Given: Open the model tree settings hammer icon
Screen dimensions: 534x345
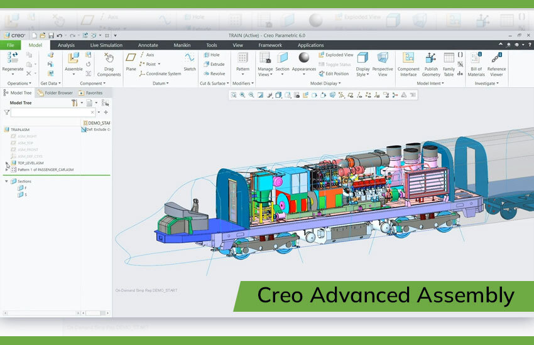Looking at the screenshot, I should (74, 103).
